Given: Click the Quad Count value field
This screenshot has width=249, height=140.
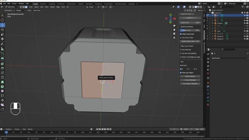Looking at the screenshot, I should click(x=190, y=23).
